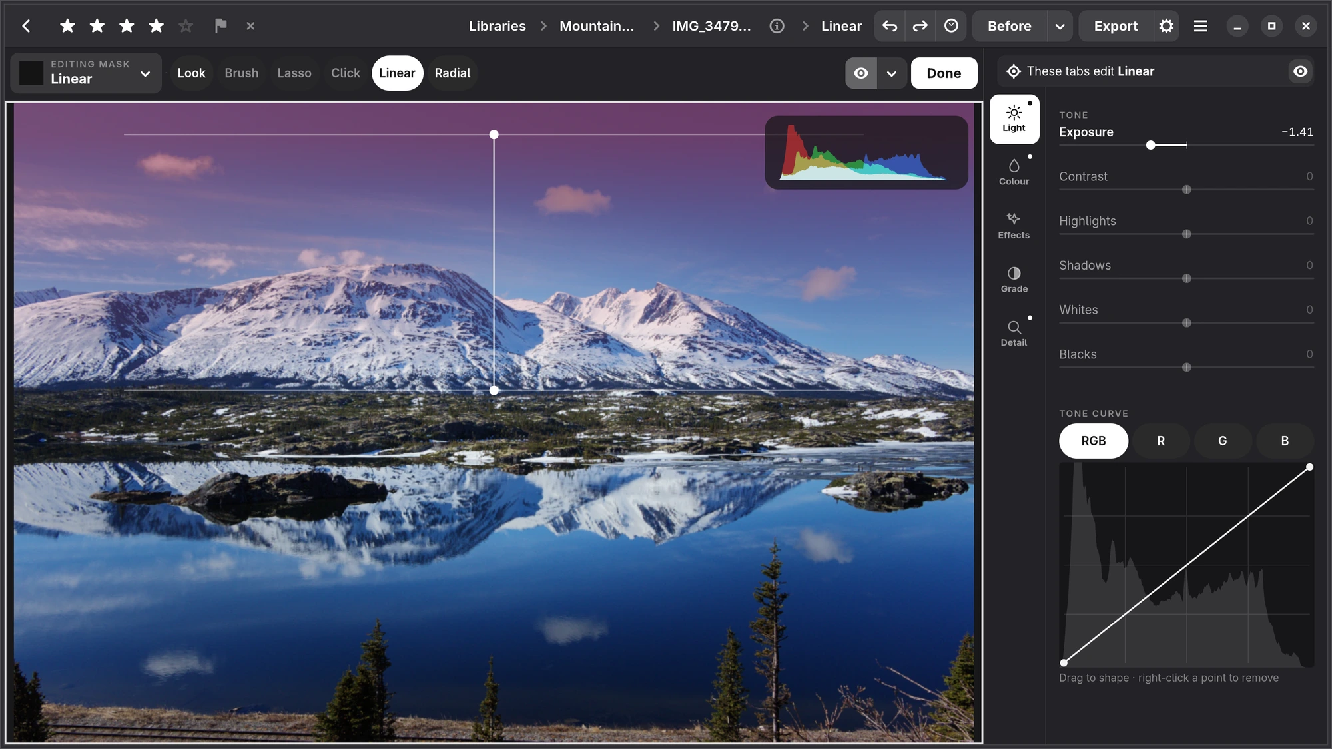Screen dimensions: 1332x749
Task: Click the Highlights slider handle
Action: [1186, 234]
